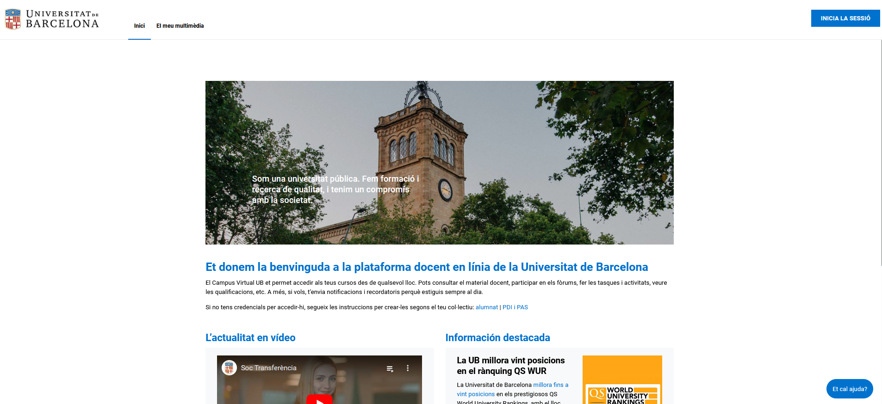Follow the PDI i PAS link
This screenshot has height=404, width=882.
click(x=515, y=307)
